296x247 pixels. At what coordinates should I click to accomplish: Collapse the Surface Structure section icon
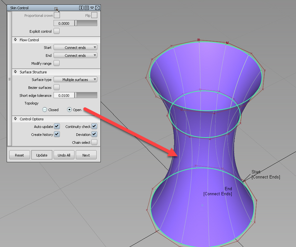tap(16, 72)
